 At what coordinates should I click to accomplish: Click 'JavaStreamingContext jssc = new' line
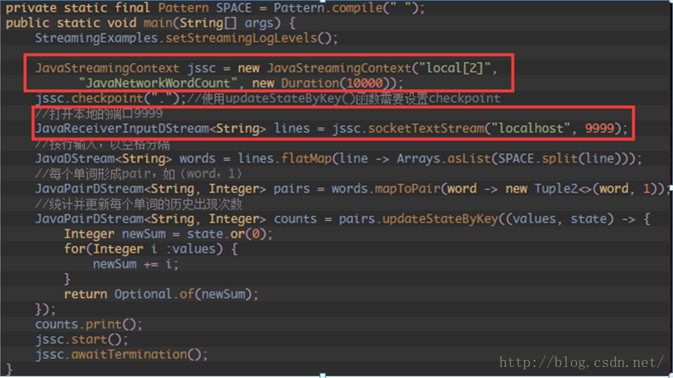click(266, 68)
